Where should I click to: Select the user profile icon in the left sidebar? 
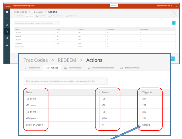(x=7, y=19)
